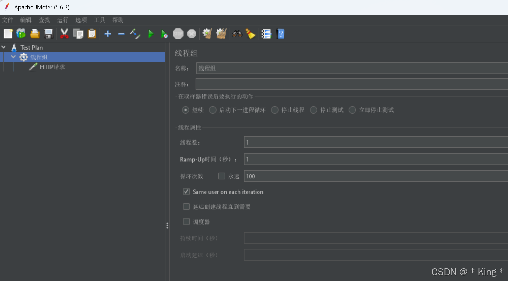Start the test with green play icon
This screenshot has width=508, height=281.
click(151, 34)
